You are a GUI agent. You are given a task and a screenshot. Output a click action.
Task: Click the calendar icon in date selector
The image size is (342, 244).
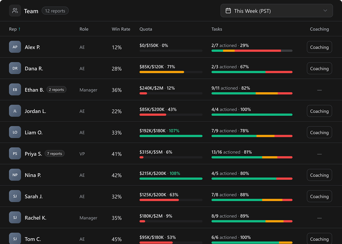click(228, 11)
